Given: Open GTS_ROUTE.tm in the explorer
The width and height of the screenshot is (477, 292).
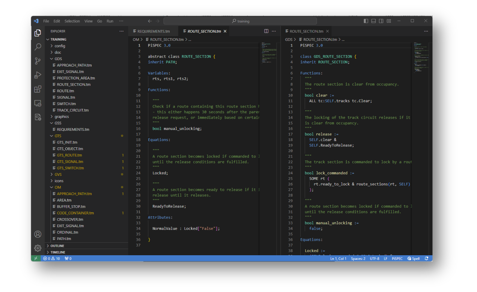Looking at the screenshot, I should click(x=87, y=155).
